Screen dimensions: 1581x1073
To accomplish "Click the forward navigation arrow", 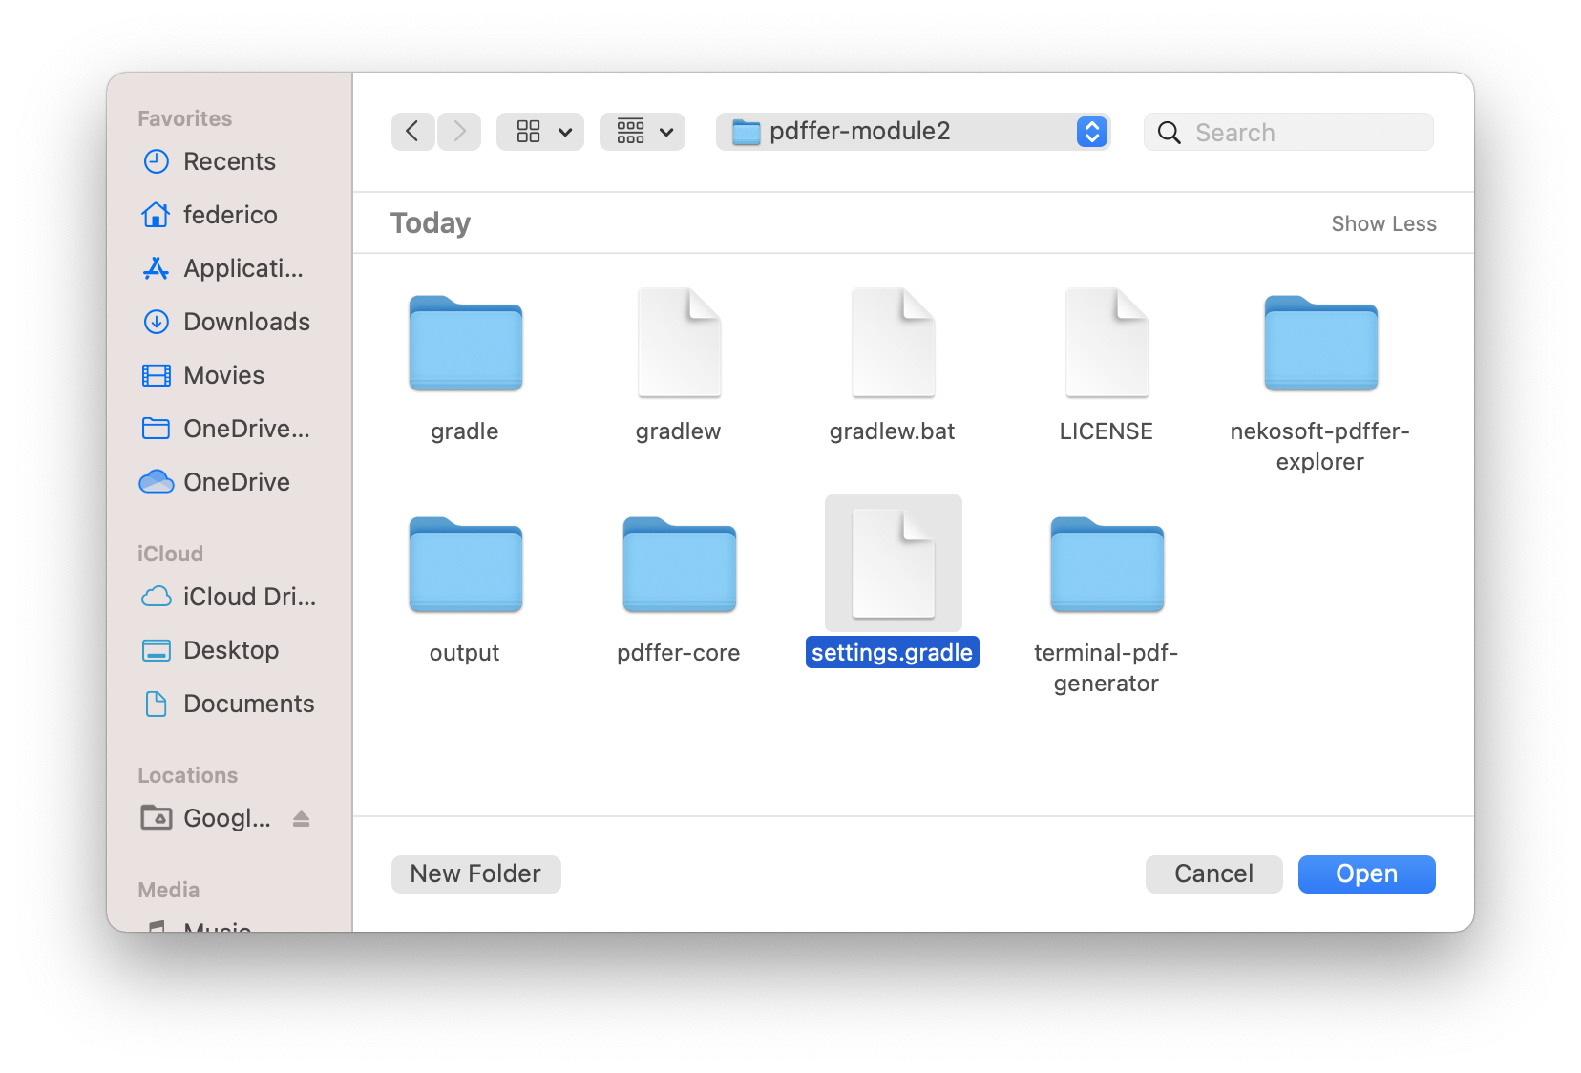I will (459, 132).
